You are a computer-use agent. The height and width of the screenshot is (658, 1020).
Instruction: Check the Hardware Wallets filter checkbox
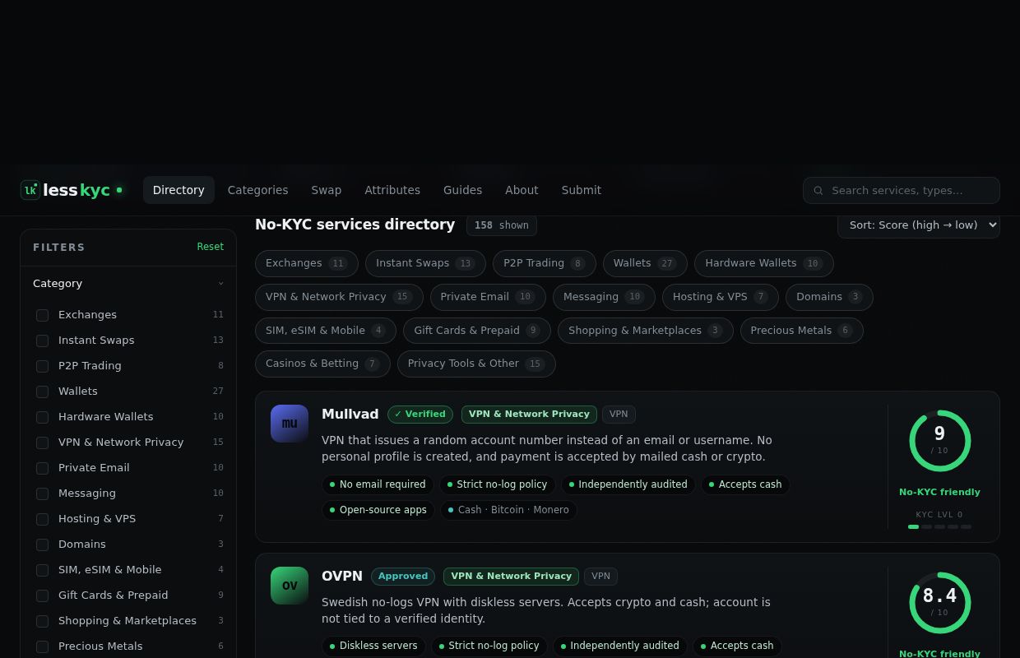(x=42, y=417)
